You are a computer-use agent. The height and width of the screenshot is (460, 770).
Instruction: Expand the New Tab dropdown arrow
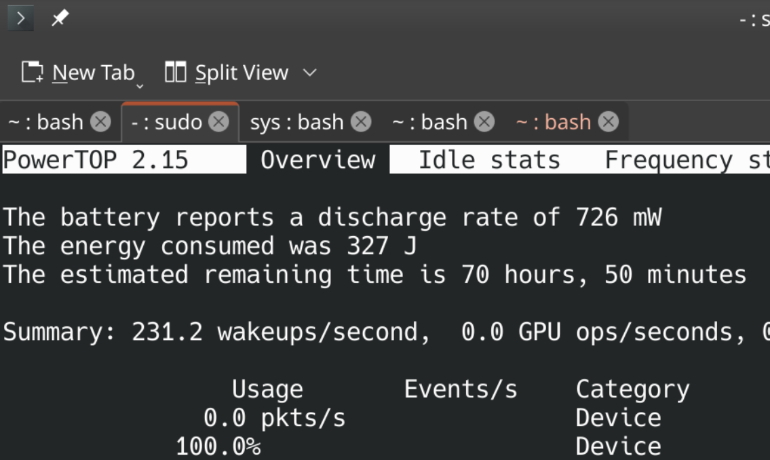tap(140, 85)
